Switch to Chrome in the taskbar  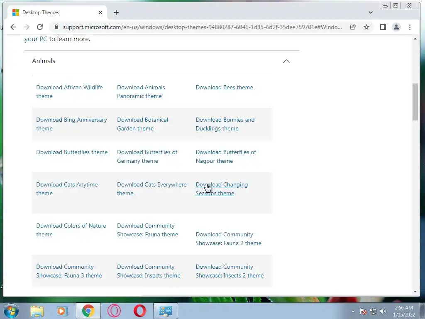[x=88, y=311]
